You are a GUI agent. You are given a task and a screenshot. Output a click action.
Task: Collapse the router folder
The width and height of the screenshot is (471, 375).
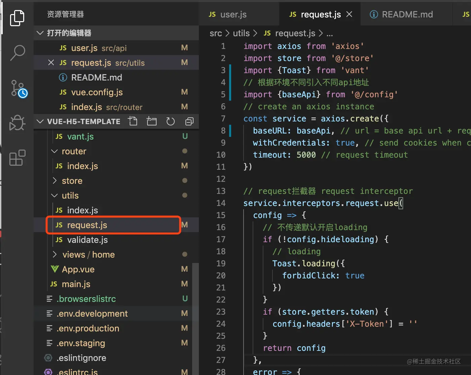tap(55, 151)
